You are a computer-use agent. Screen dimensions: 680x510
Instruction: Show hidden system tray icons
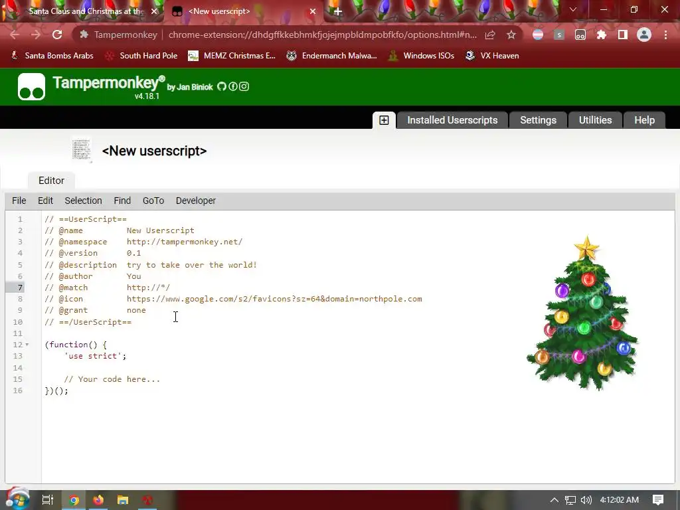554,500
